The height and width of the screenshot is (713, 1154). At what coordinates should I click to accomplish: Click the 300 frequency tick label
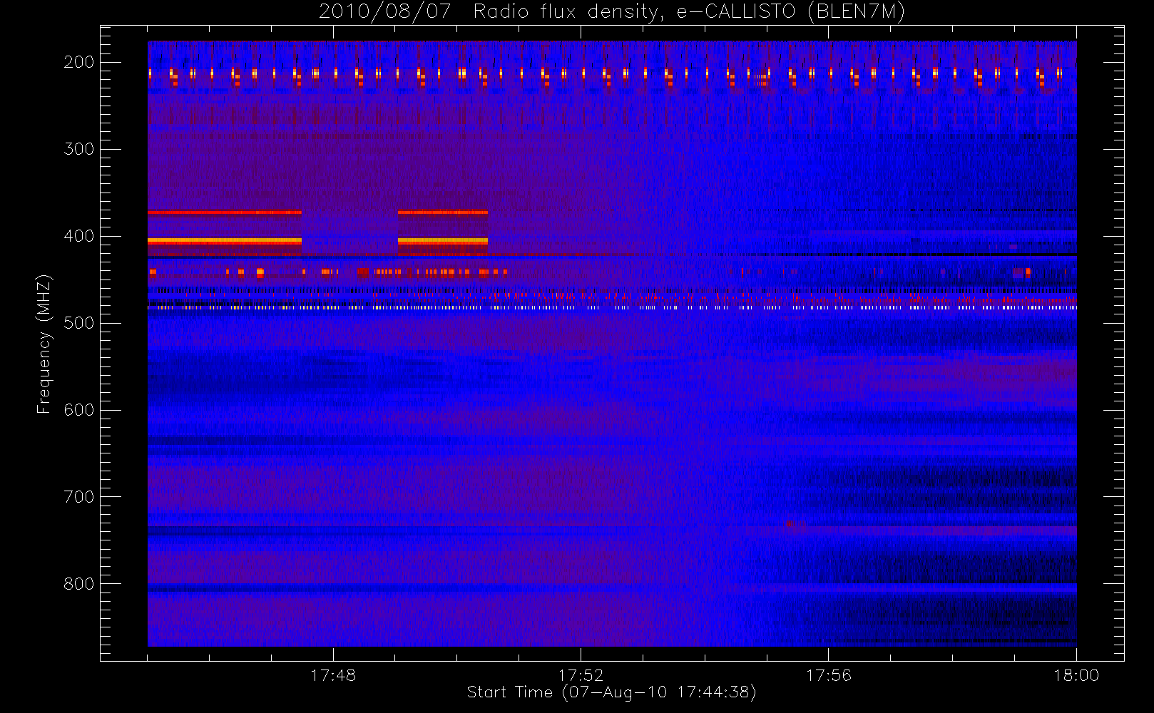79,149
